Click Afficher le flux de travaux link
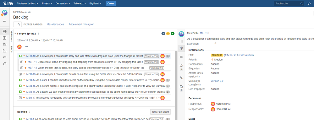Screen dimensions: 314x120 click(239, 55)
